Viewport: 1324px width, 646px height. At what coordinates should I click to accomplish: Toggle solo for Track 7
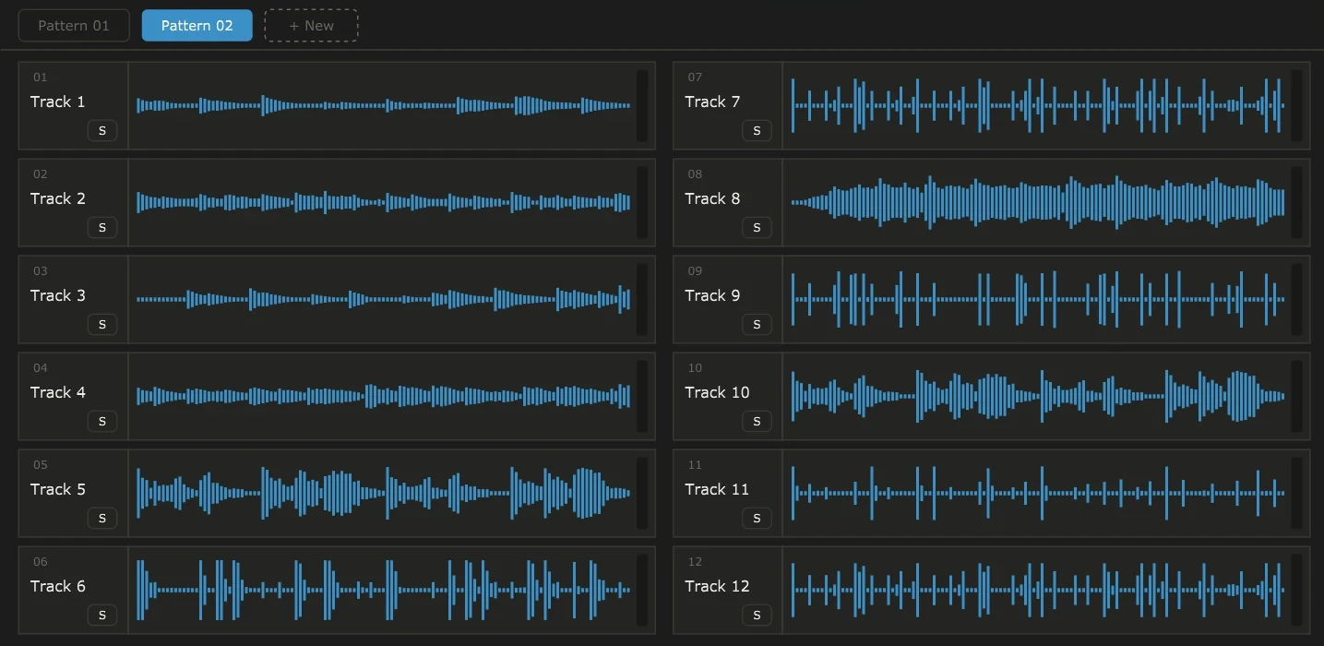coord(757,131)
